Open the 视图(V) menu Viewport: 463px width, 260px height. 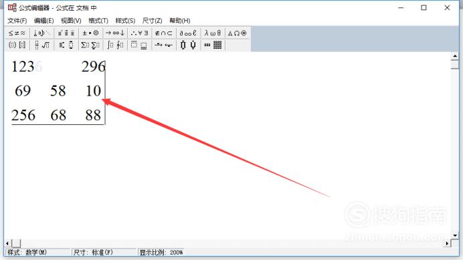pos(71,21)
